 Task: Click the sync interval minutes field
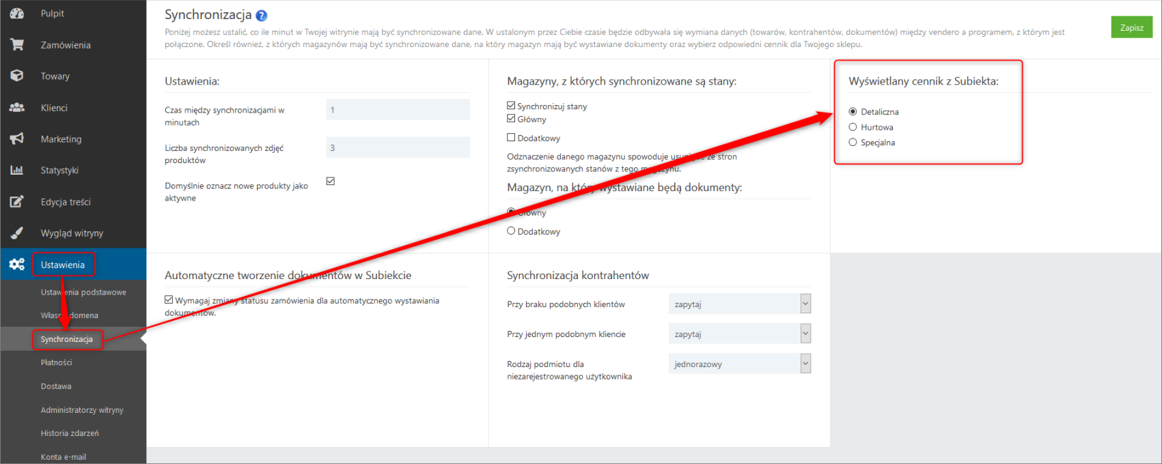(x=398, y=110)
